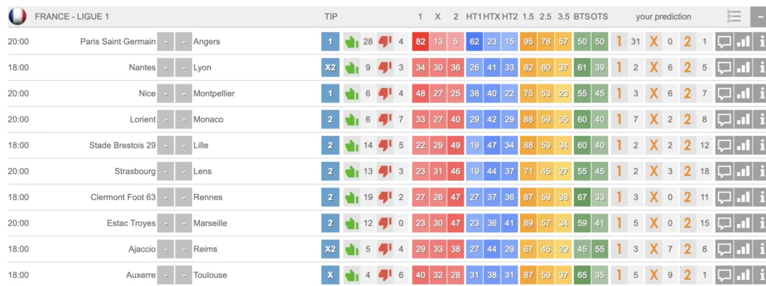
Task: Open comments icon for Nice vs Montpellier
Action: coord(724,93)
